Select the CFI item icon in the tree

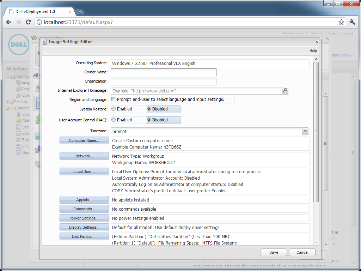[19, 146]
